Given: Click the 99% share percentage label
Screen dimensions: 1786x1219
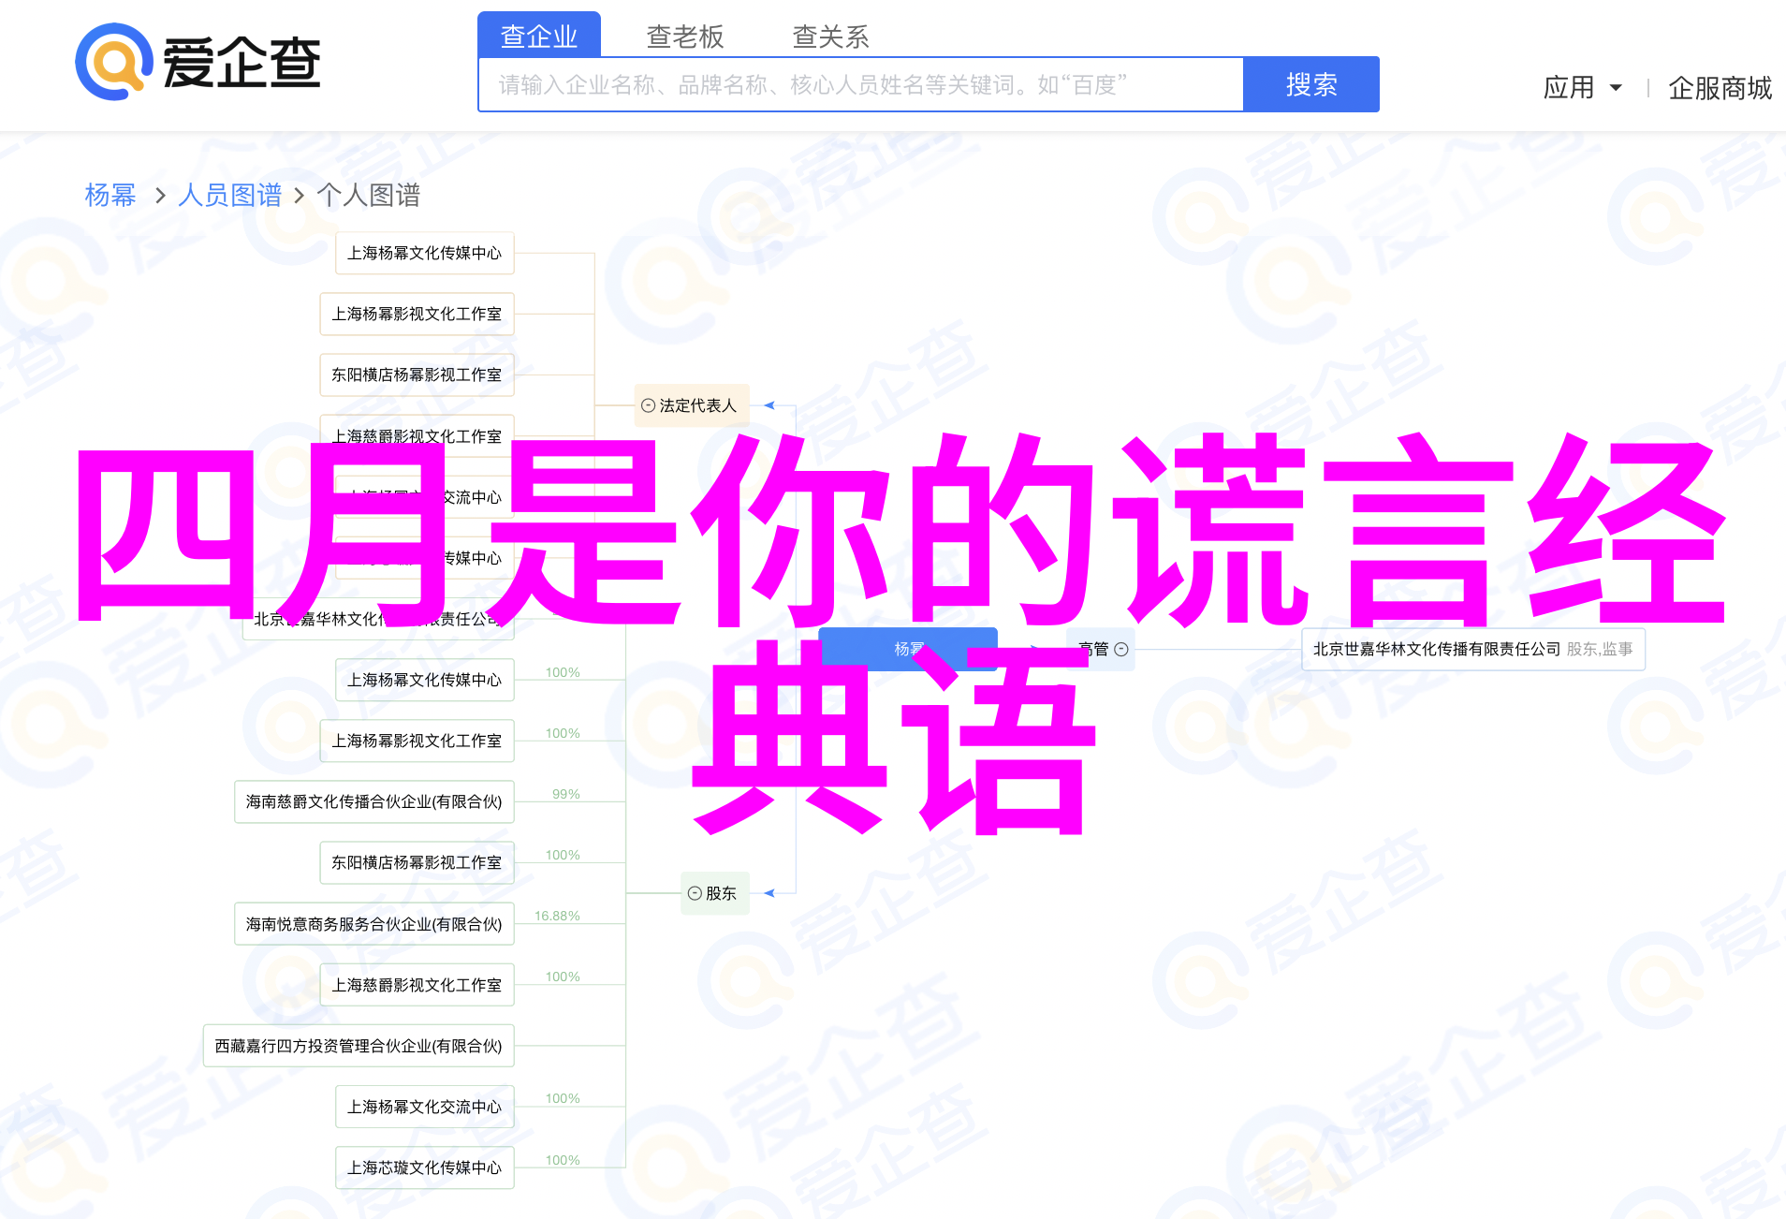Looking at the screenshot, I should [x=566, y=794].
